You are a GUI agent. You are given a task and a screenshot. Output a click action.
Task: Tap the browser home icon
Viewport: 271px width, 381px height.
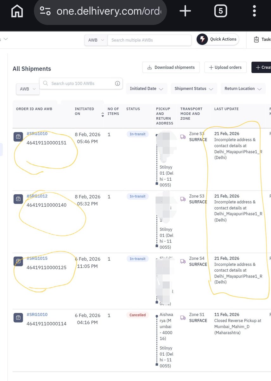tap(17, 11)
